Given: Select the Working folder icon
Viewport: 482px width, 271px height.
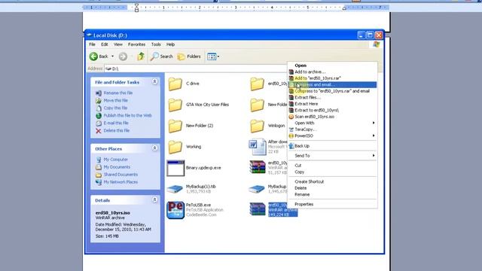Looking at the screenshot, I should [x=175, y=147].
